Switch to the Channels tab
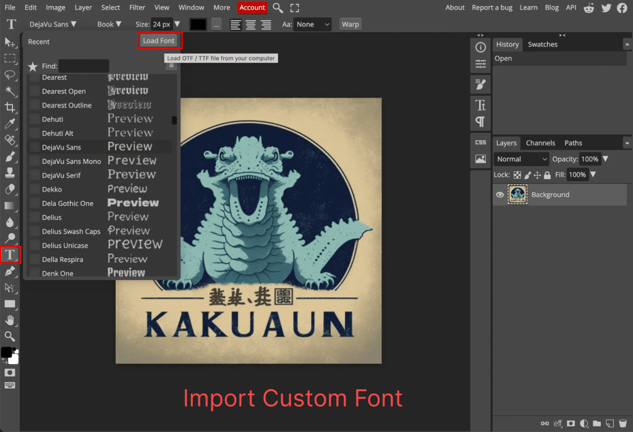 [x=540, y=143]
